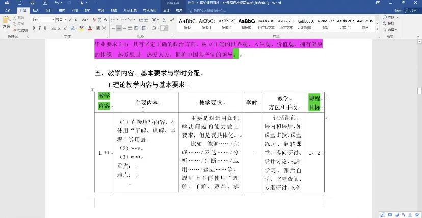
Task: Open the font name dropdown (宋体)
Action: 54,20
